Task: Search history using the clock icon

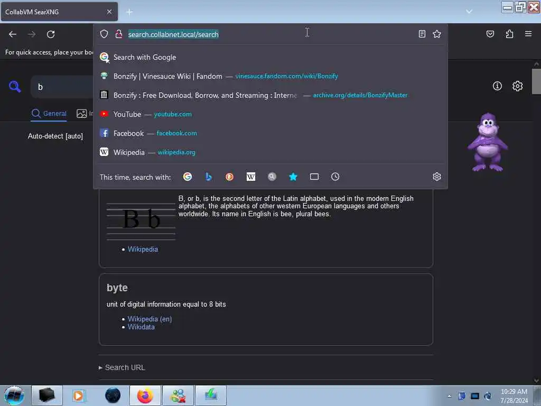Action: [335, 177]
